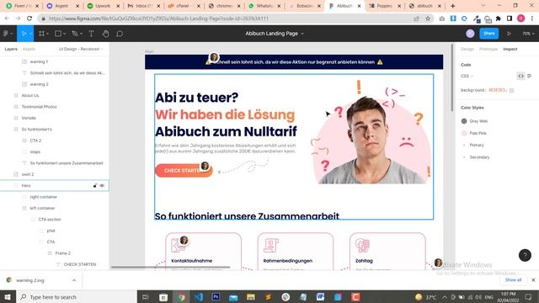Reload the browser page
Screen dimensions: 539x303
(x=29, y=19)
